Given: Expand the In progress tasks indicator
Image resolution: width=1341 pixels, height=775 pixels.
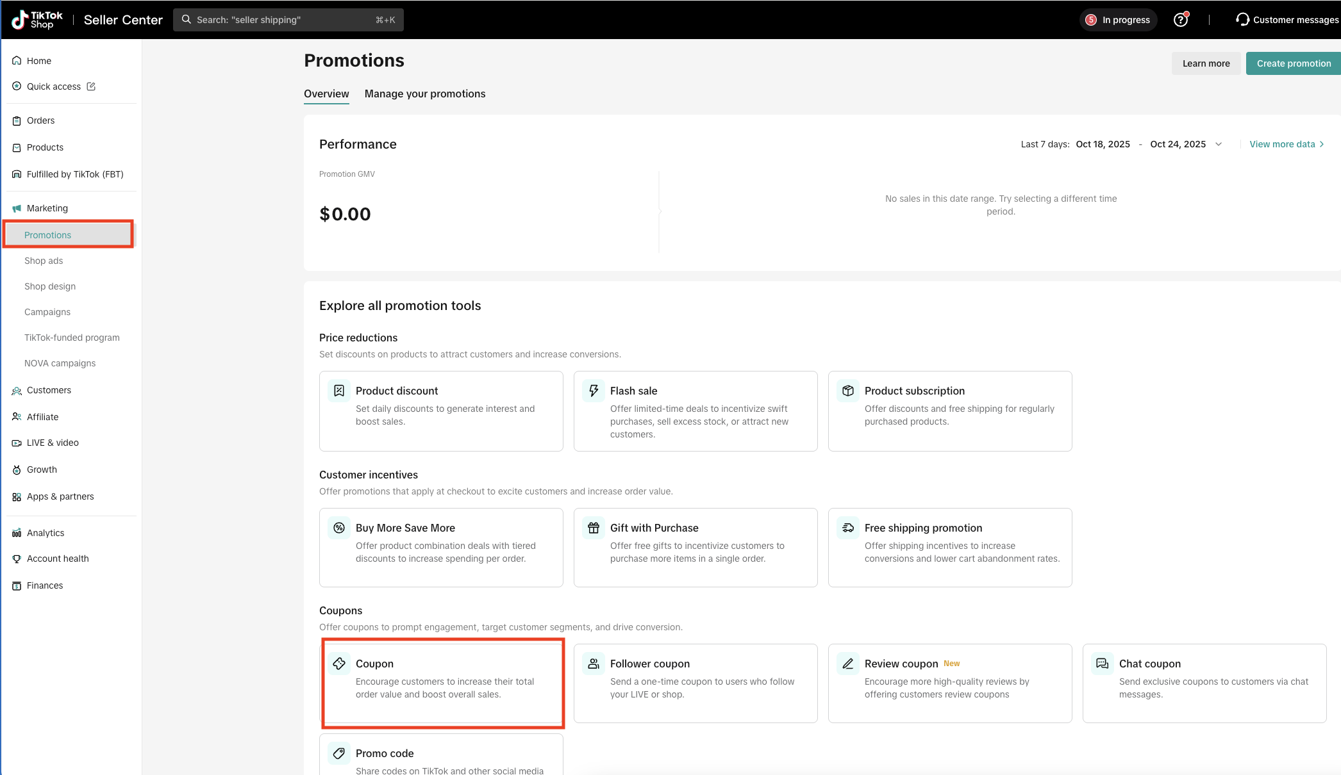Looking at the screenshot, I should (1118, 20).
